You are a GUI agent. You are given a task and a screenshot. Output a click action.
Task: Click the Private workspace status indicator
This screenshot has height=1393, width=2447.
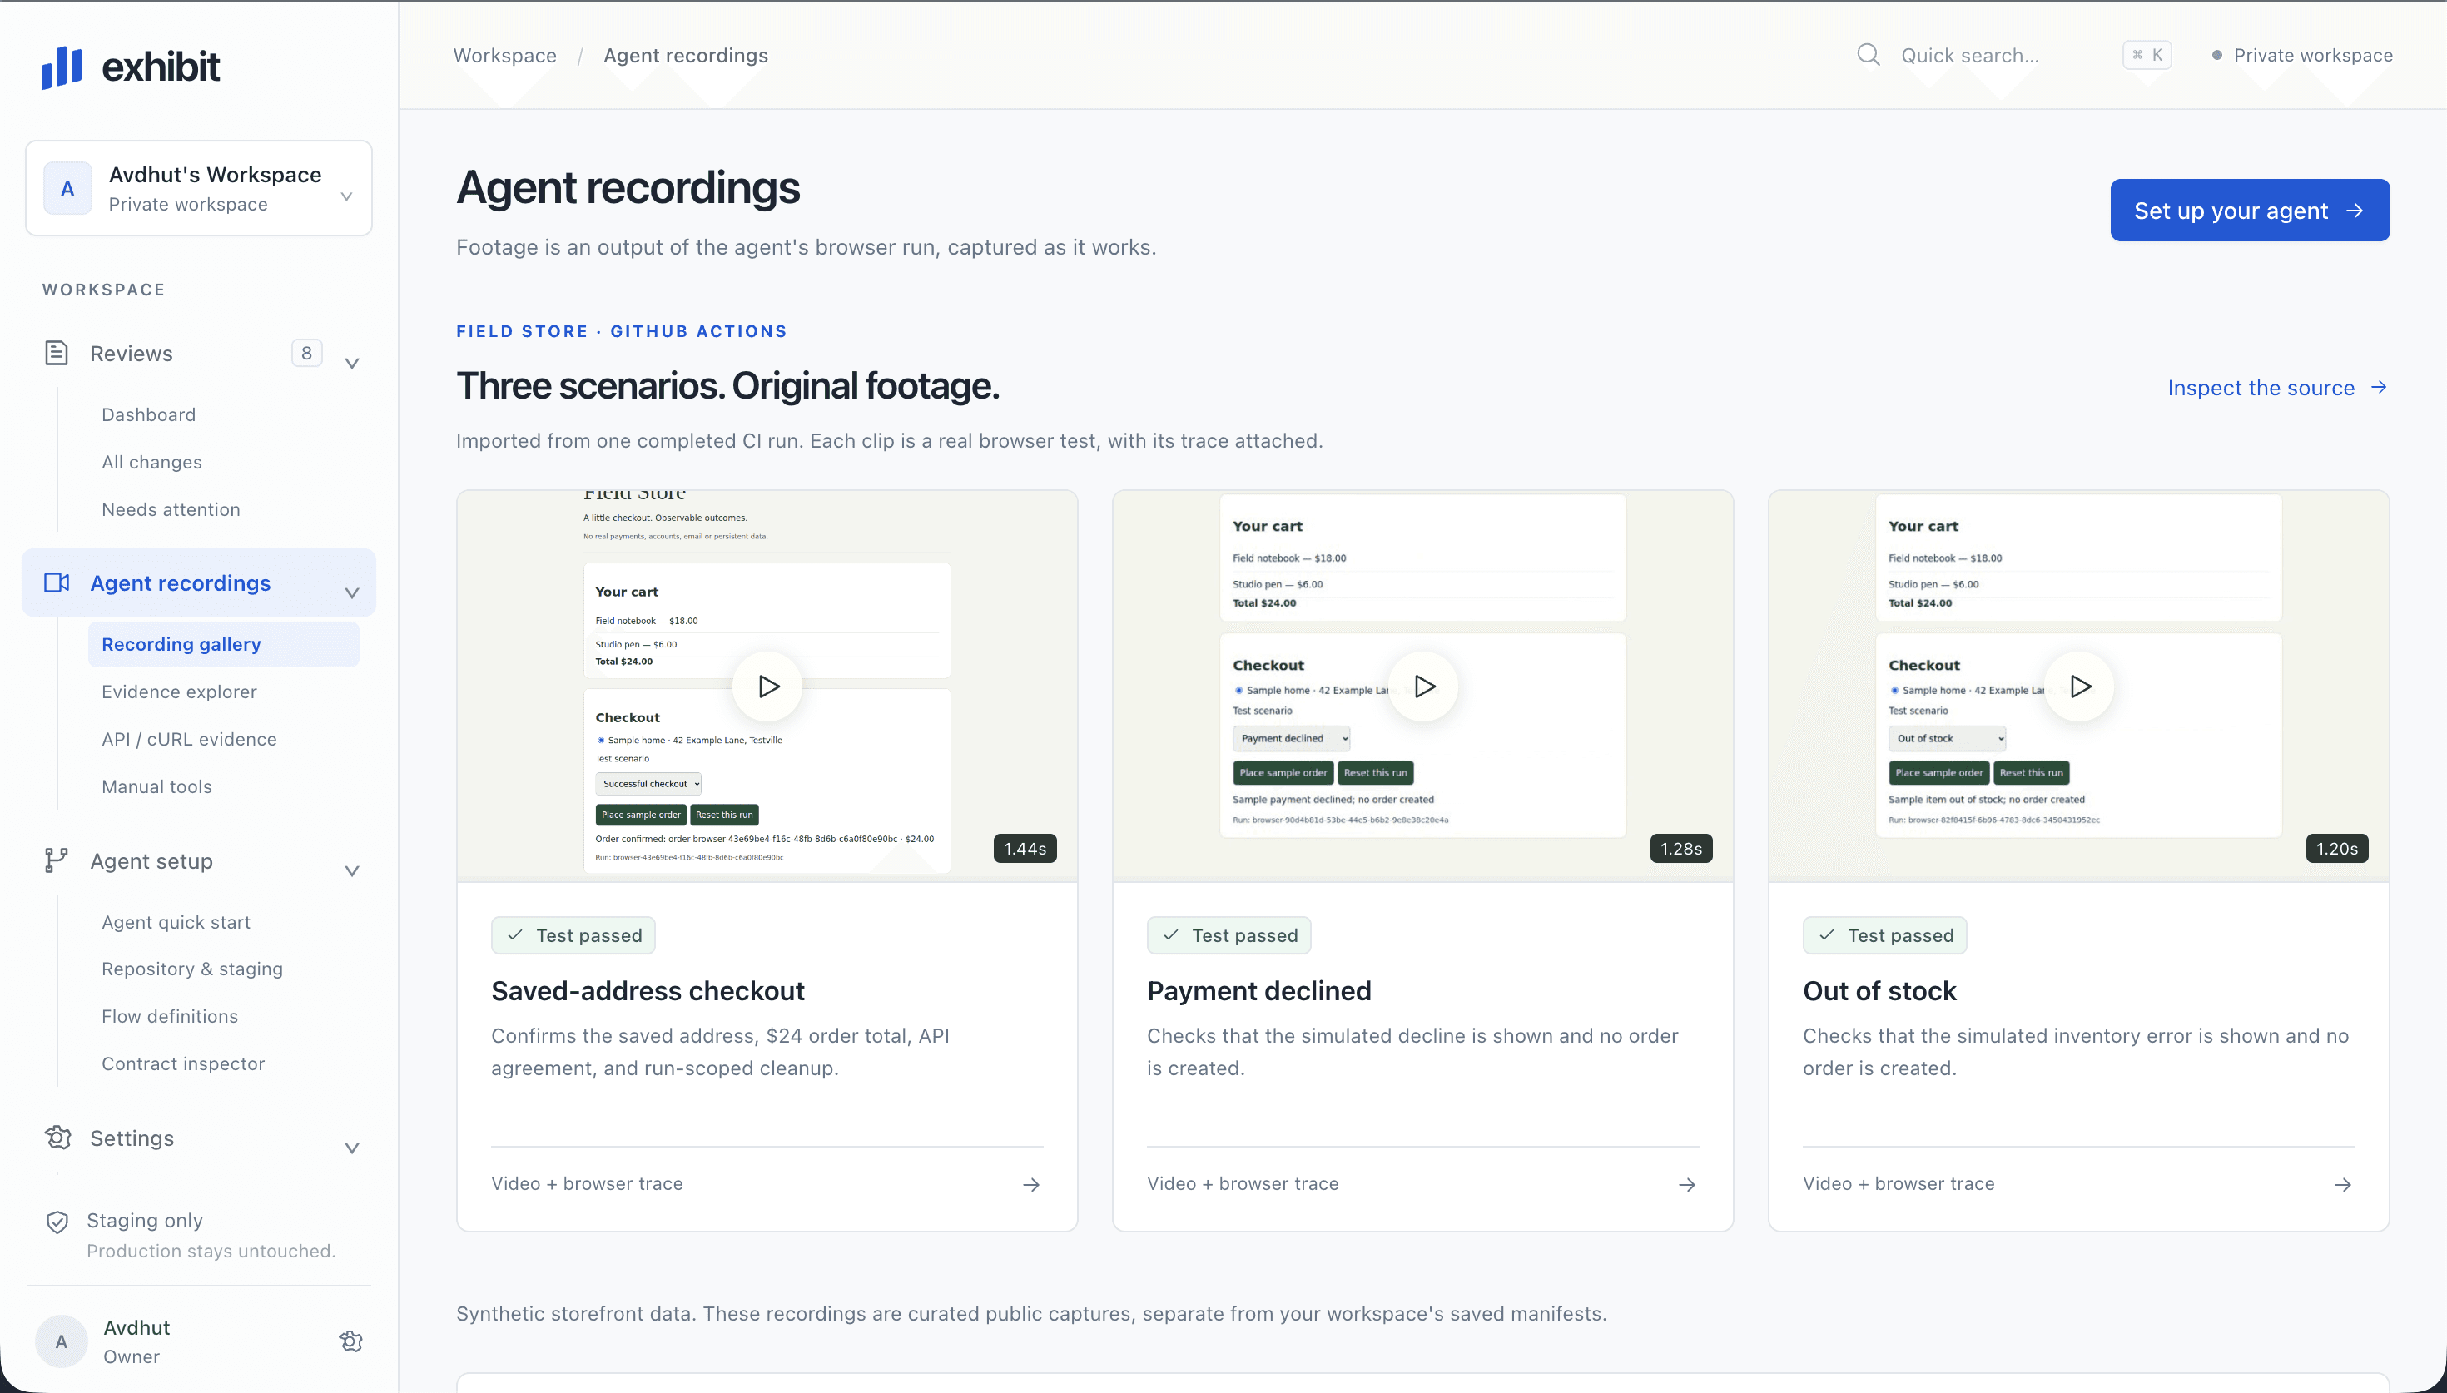[x=2301, y=56]
